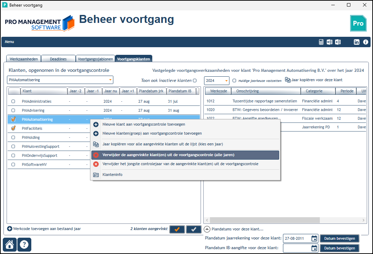373x254 pixels.
Task: Open the calendar picker for Plandatum jaarrekening
Action: click(314, 238)
